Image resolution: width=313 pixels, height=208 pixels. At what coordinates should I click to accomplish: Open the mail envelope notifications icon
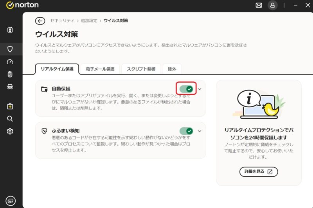click(x=259, y=5)
